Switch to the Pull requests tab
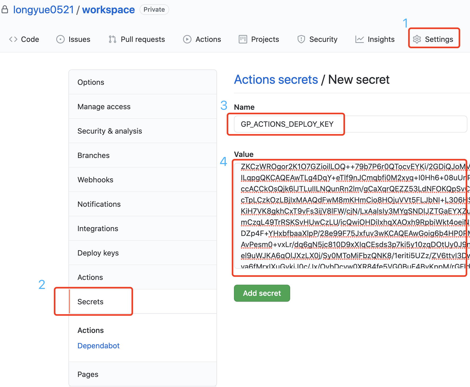The height and width of the screenshot is (387, 470). point(137,39)
